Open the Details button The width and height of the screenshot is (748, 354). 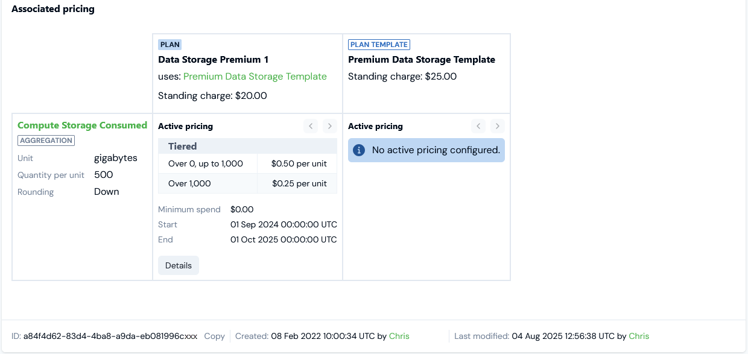click(179, 265)
